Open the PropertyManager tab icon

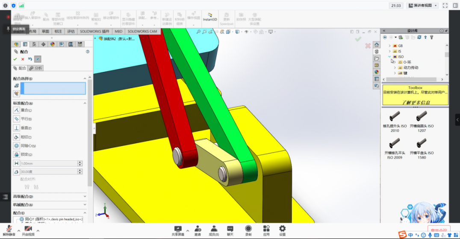coord(25,44)
